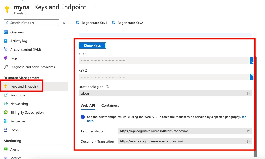Click the Show Keys button
This screenshot has width=265, height=159.
92,46
